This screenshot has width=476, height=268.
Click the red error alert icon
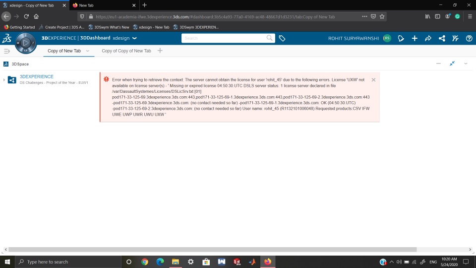(106, 79)
